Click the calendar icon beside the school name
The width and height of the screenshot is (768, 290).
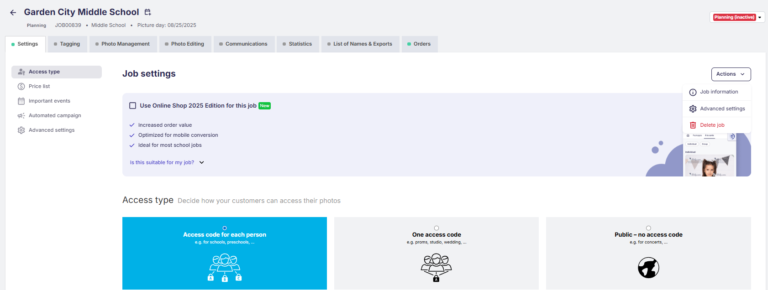click(147, 12)
